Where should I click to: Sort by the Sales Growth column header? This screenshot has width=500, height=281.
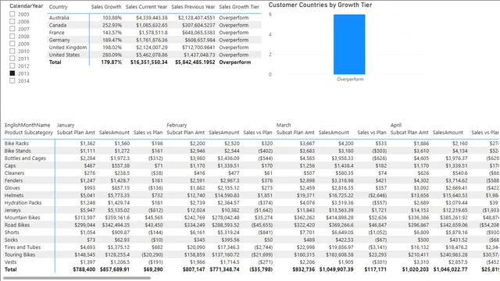pos(106,7)
